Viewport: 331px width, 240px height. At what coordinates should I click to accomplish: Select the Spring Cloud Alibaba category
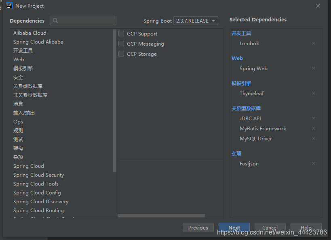pyautogui.click(x=38, y=42)
